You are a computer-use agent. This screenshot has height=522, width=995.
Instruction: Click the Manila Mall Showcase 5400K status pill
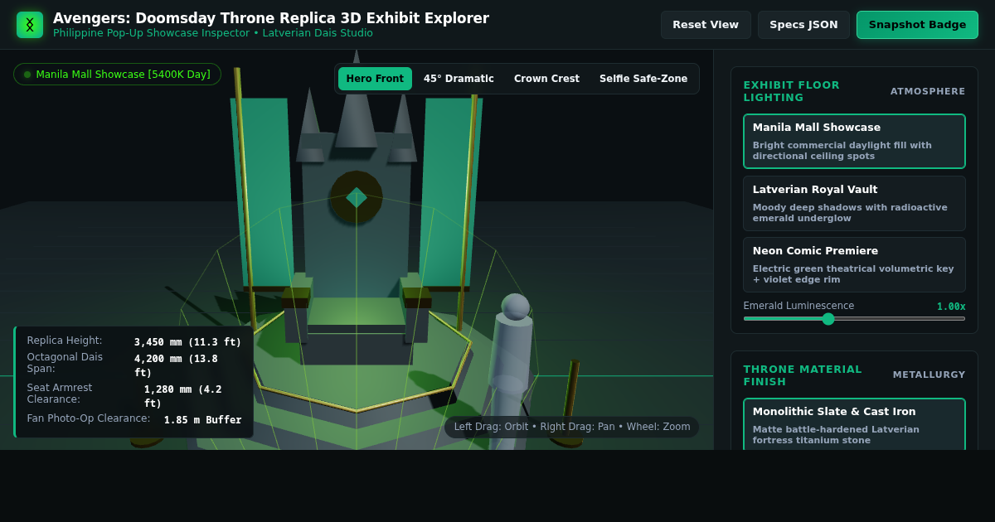117,75
